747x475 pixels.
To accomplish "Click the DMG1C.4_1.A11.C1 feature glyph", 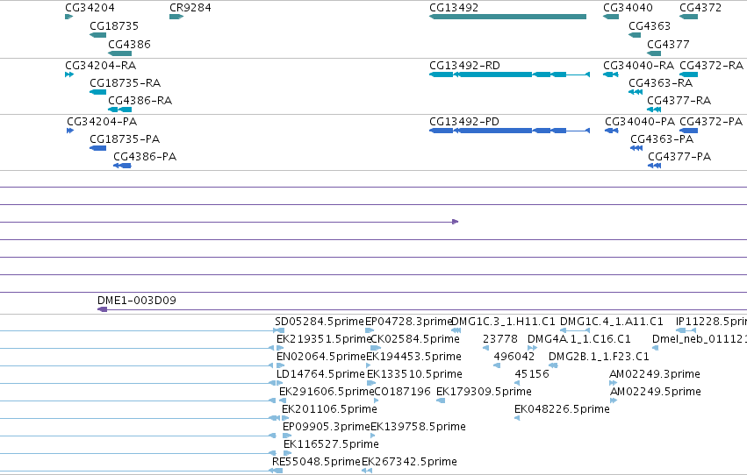I will point(575,330).
